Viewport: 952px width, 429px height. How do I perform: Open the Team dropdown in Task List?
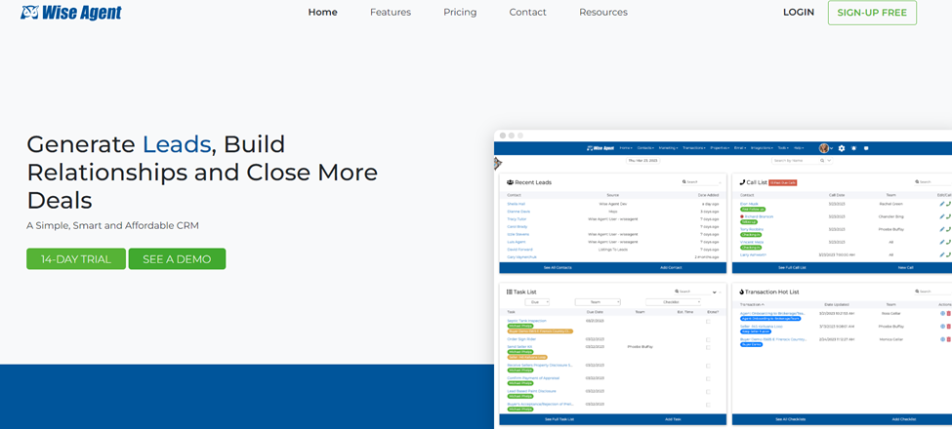598,301
